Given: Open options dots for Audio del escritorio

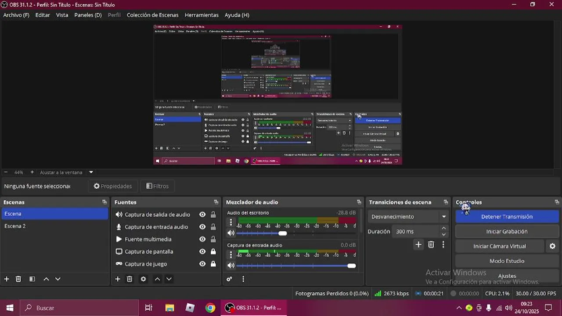Looking at the screenshot, I should [x=231, y=222].
